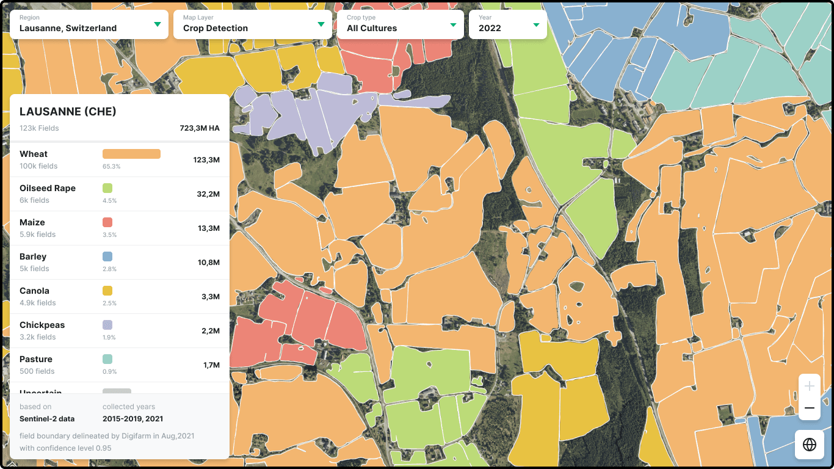Zoom in with the plus button
The width and height of the screenshot is (834, 469).
pyautogui.click(x=810, y=386)
